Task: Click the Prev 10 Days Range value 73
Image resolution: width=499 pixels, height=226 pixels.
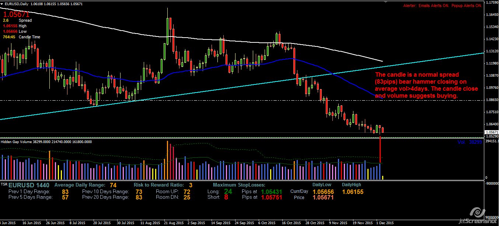Action: (x=139, y=192)
